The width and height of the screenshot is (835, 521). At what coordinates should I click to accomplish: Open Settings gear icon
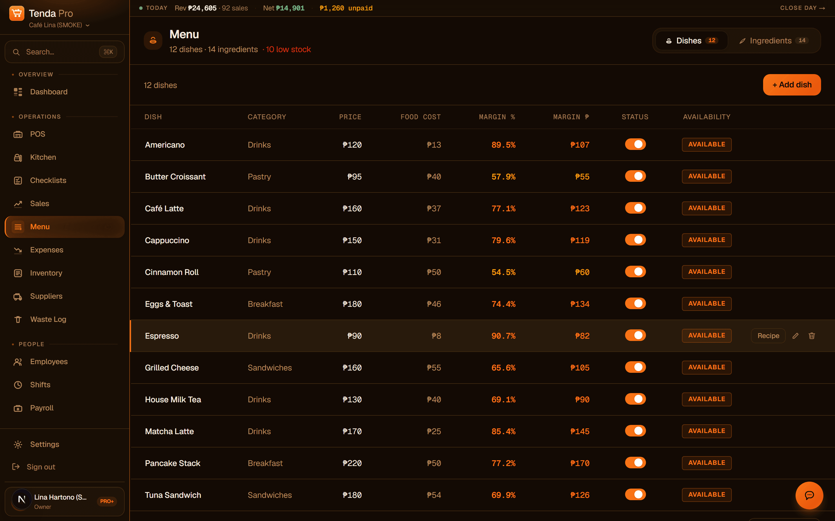pyautogui.click(x=18, y=444)
